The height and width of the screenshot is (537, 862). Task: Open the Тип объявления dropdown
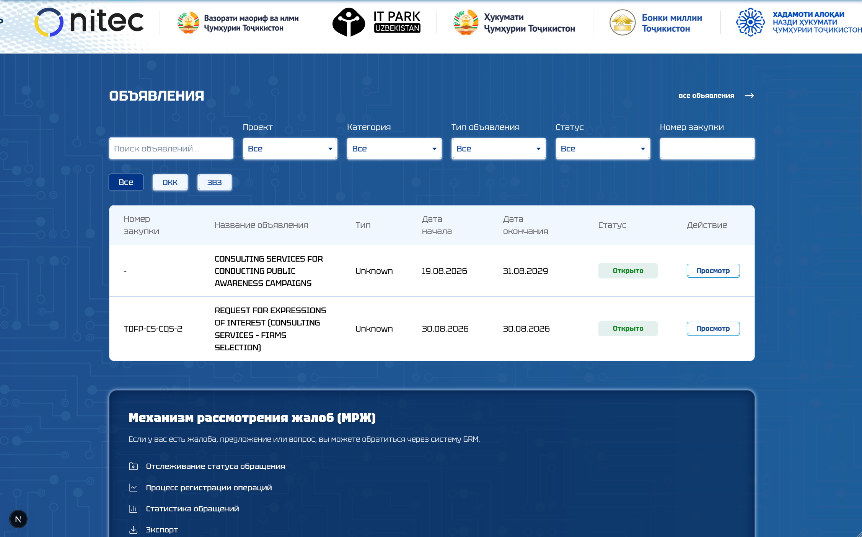(499, 149)
